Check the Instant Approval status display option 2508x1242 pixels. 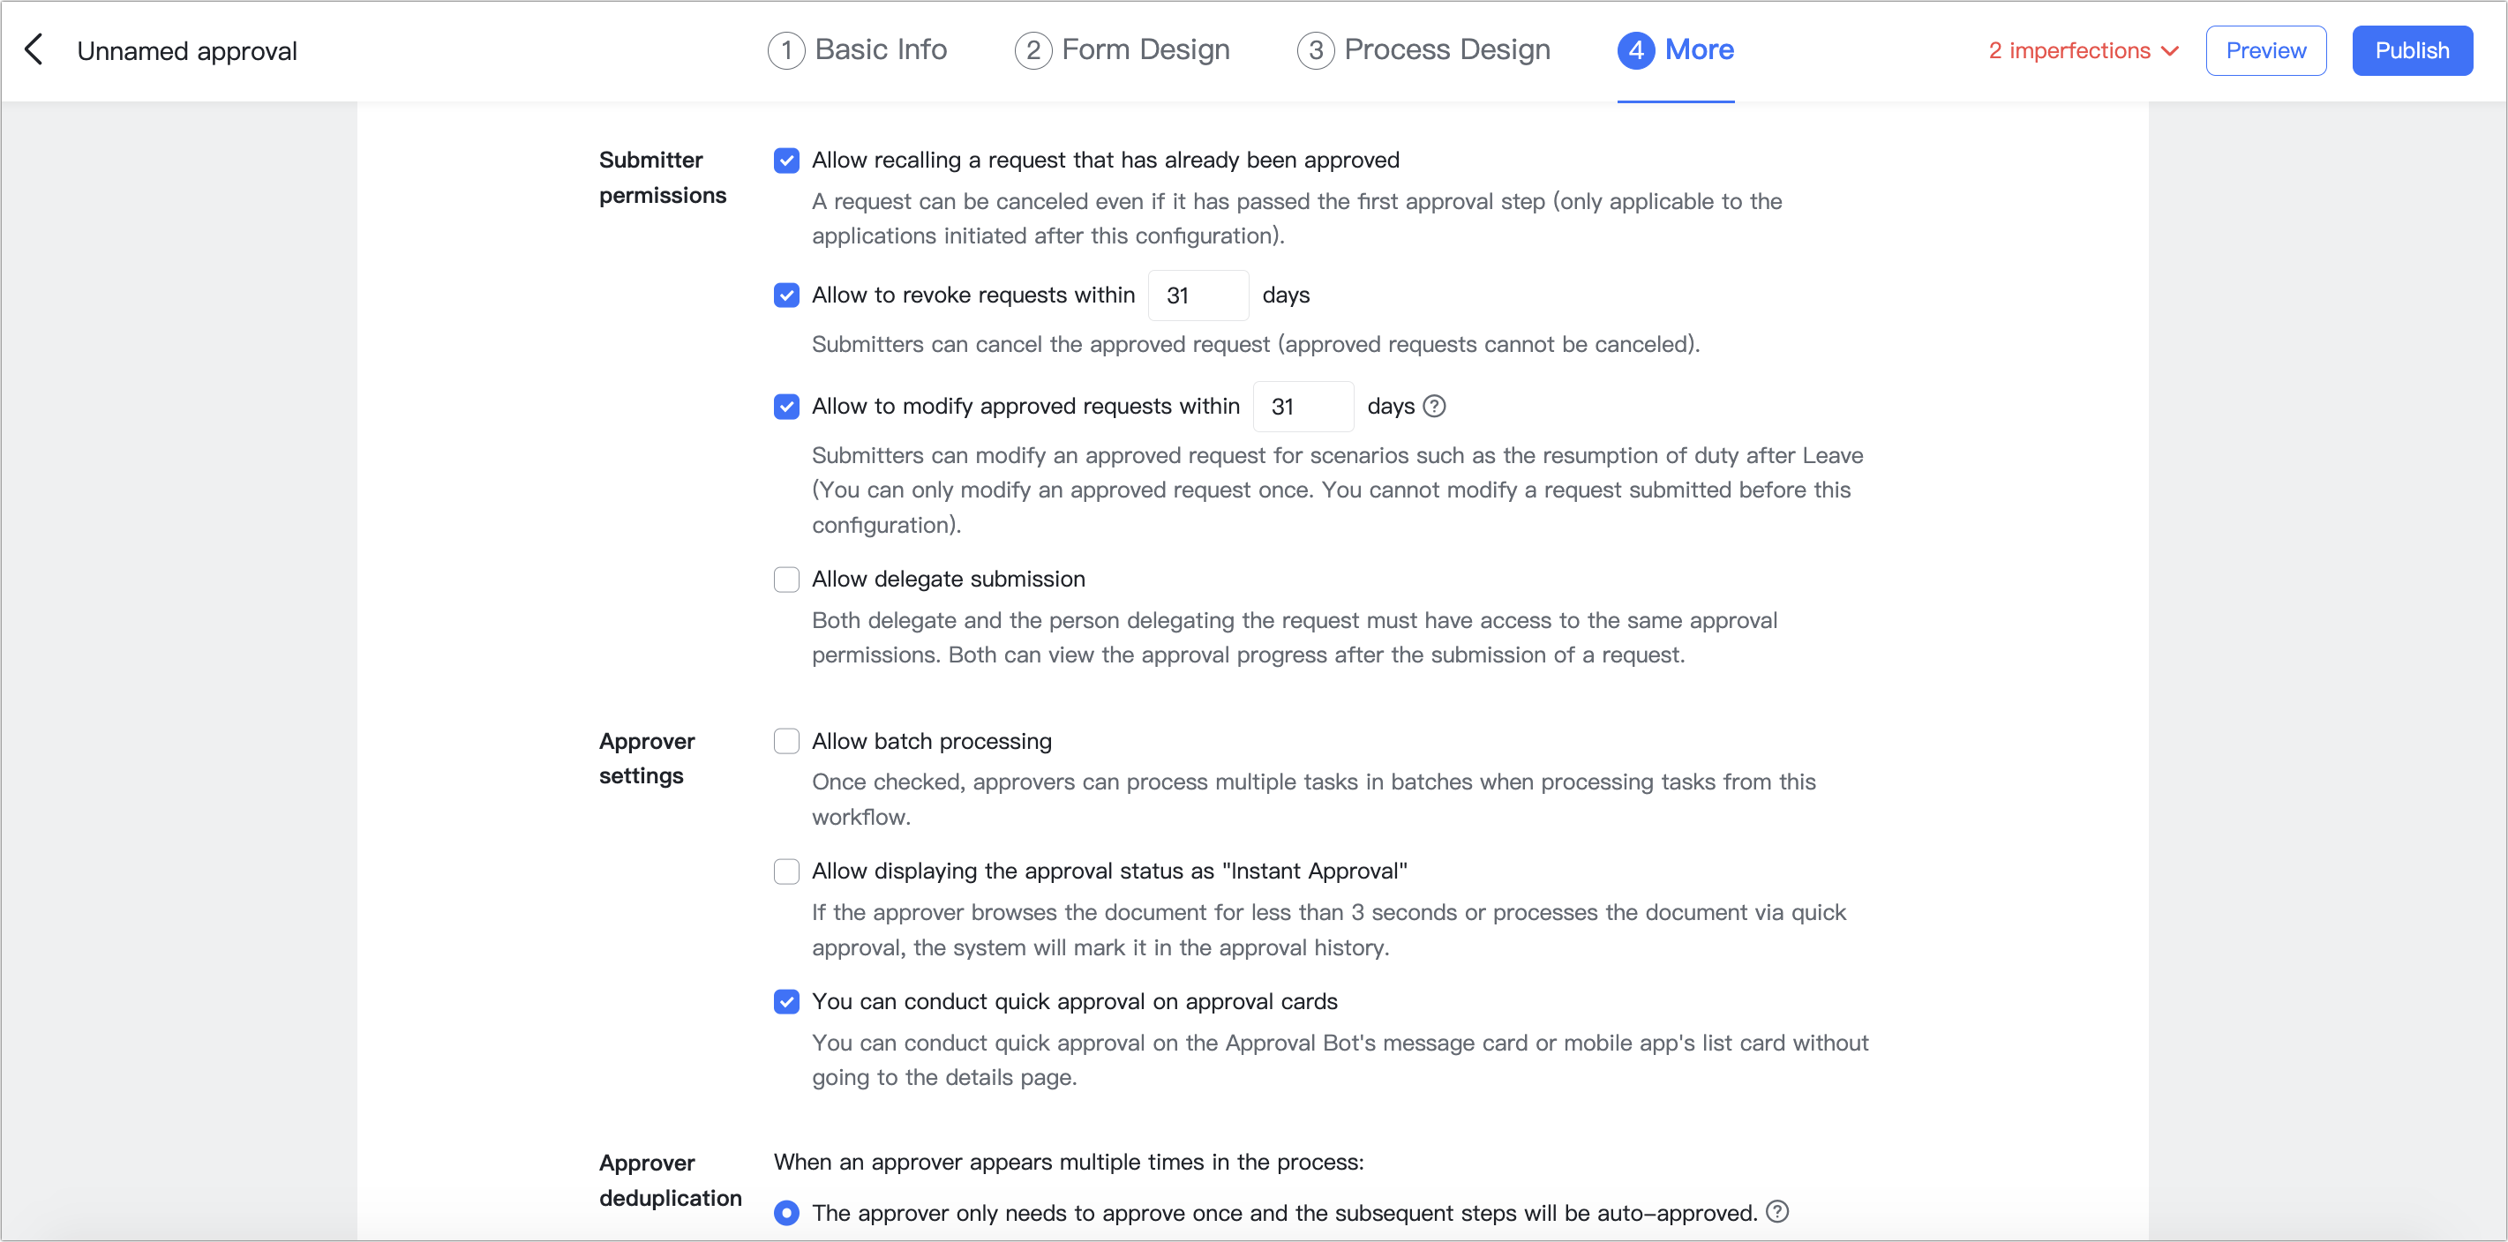pyautogui.click(x=785, y=872)
